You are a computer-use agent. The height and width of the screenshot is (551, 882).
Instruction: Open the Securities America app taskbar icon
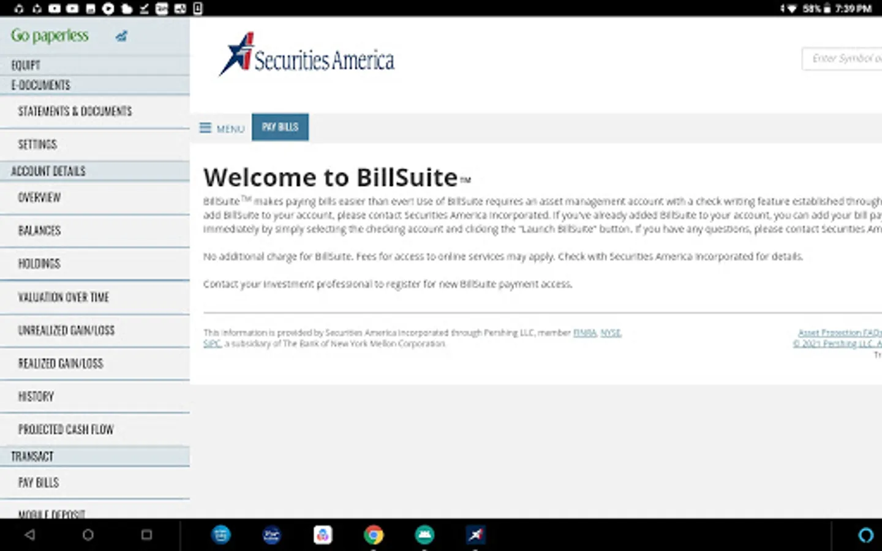[x=475, y=534]
